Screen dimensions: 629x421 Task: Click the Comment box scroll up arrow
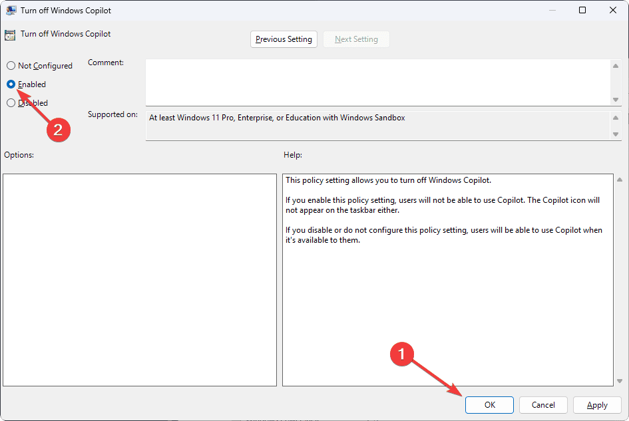(616, 66)
